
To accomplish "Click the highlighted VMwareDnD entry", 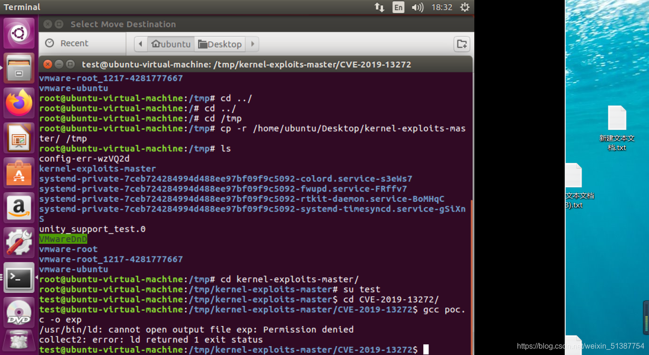I will [x=63, y=239].
